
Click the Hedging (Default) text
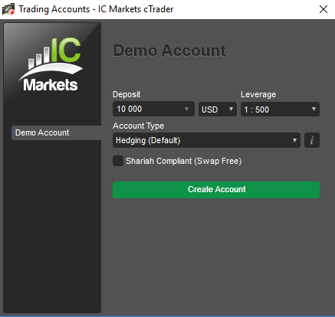pos(148,140)
